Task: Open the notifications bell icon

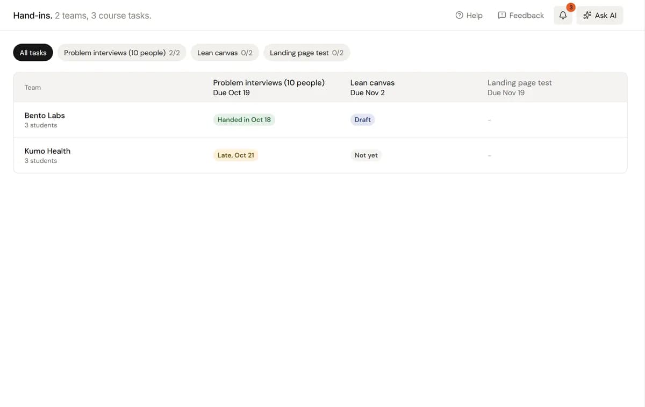Action: [563, 16]
